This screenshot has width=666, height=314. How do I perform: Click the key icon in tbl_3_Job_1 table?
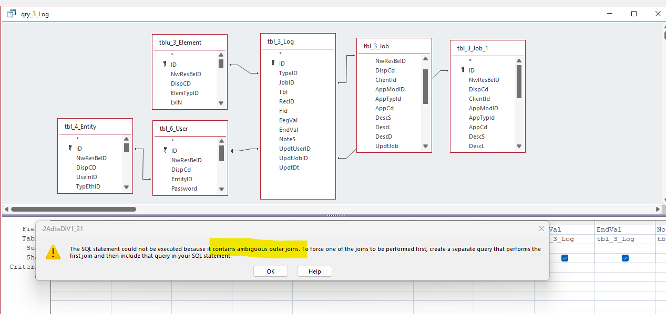(463, 70)
